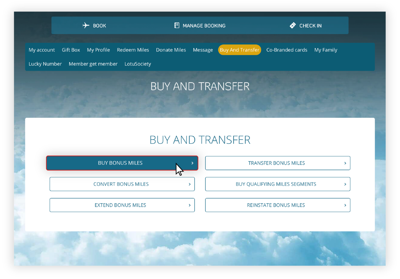The image size is (400, 279).
Task: Open the My account menu item
Action: point(41,50)
